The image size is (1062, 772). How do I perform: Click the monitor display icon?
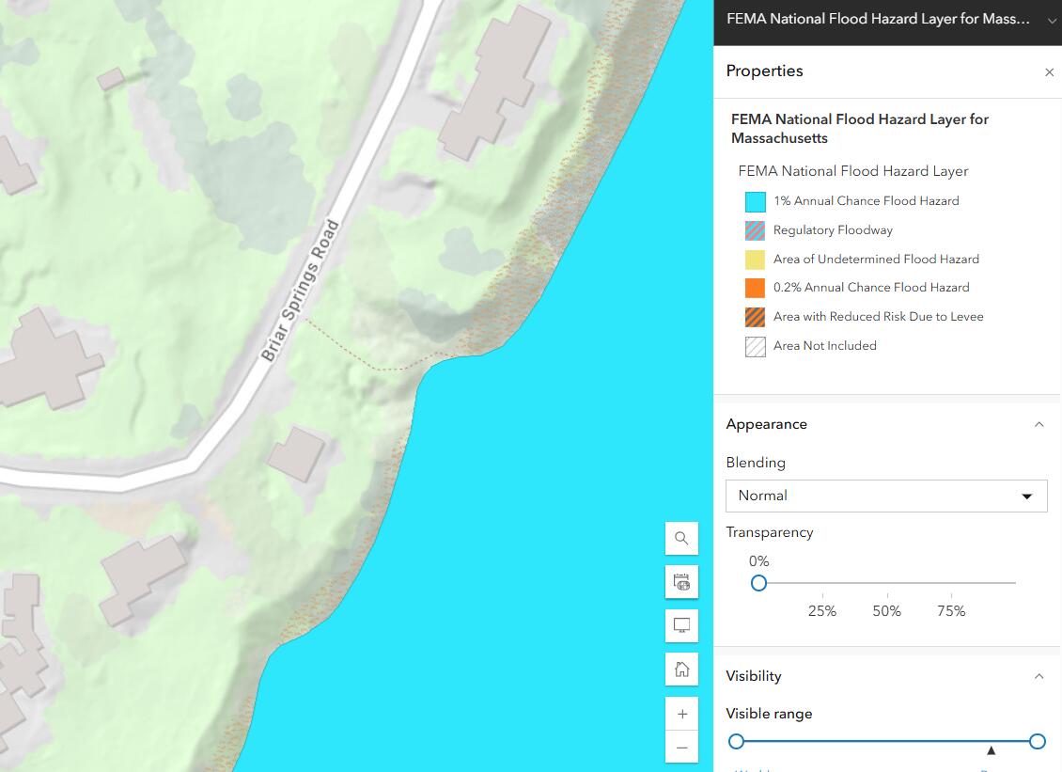click(681, 625)
